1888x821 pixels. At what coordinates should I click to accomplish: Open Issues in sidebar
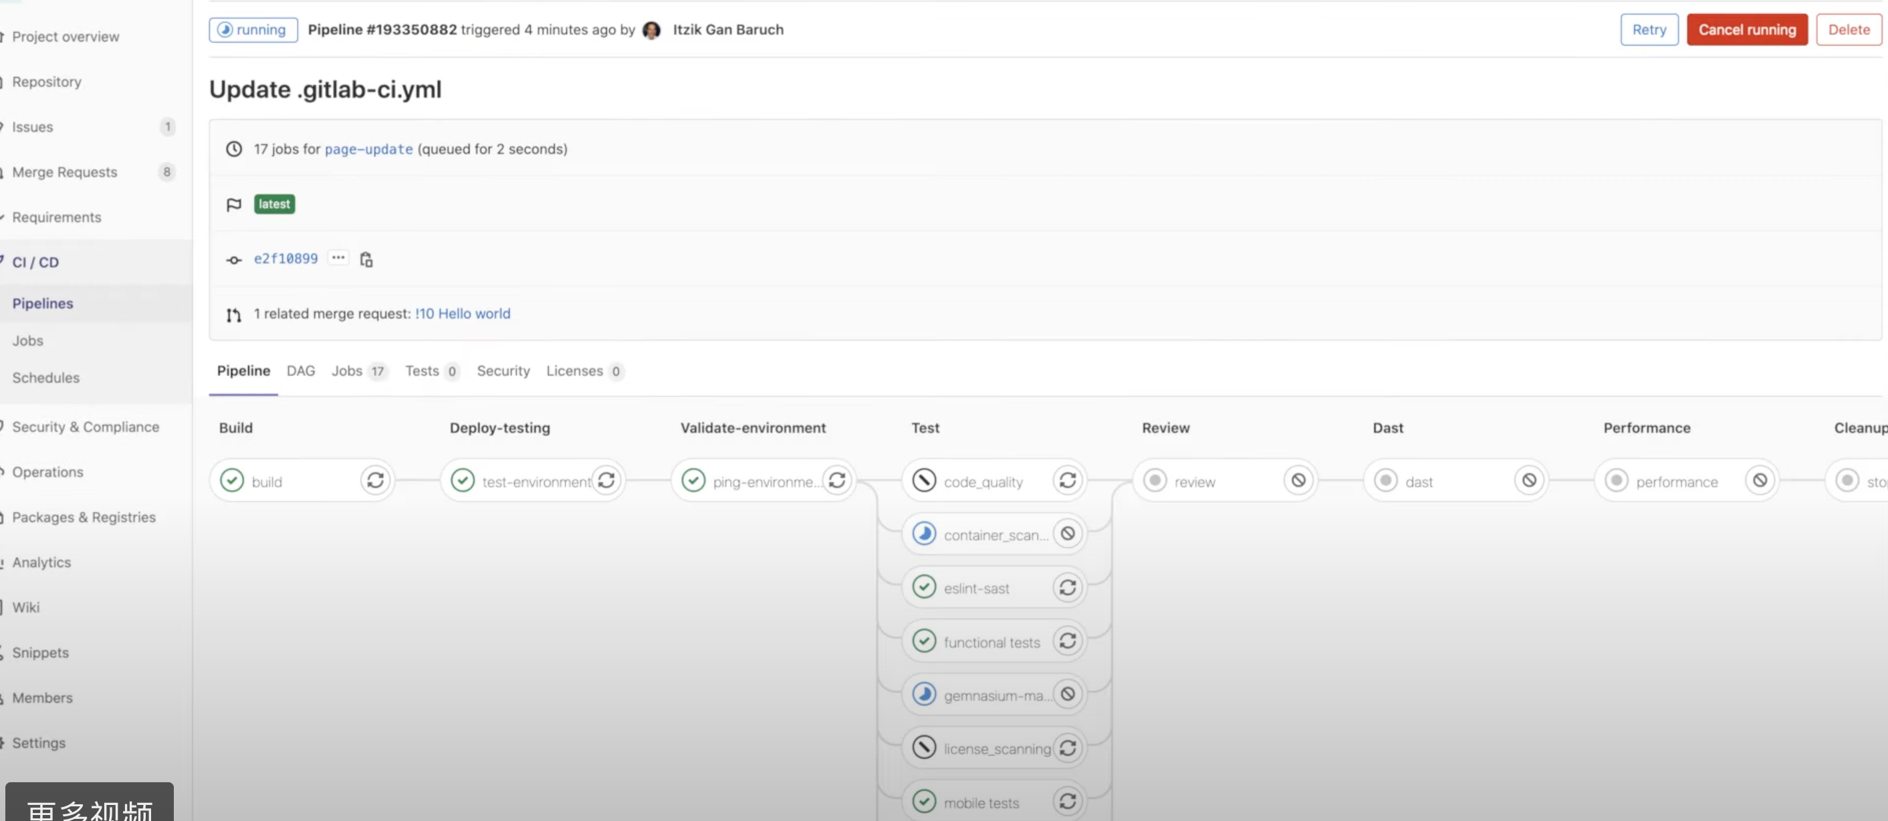[x=32, y=127]
